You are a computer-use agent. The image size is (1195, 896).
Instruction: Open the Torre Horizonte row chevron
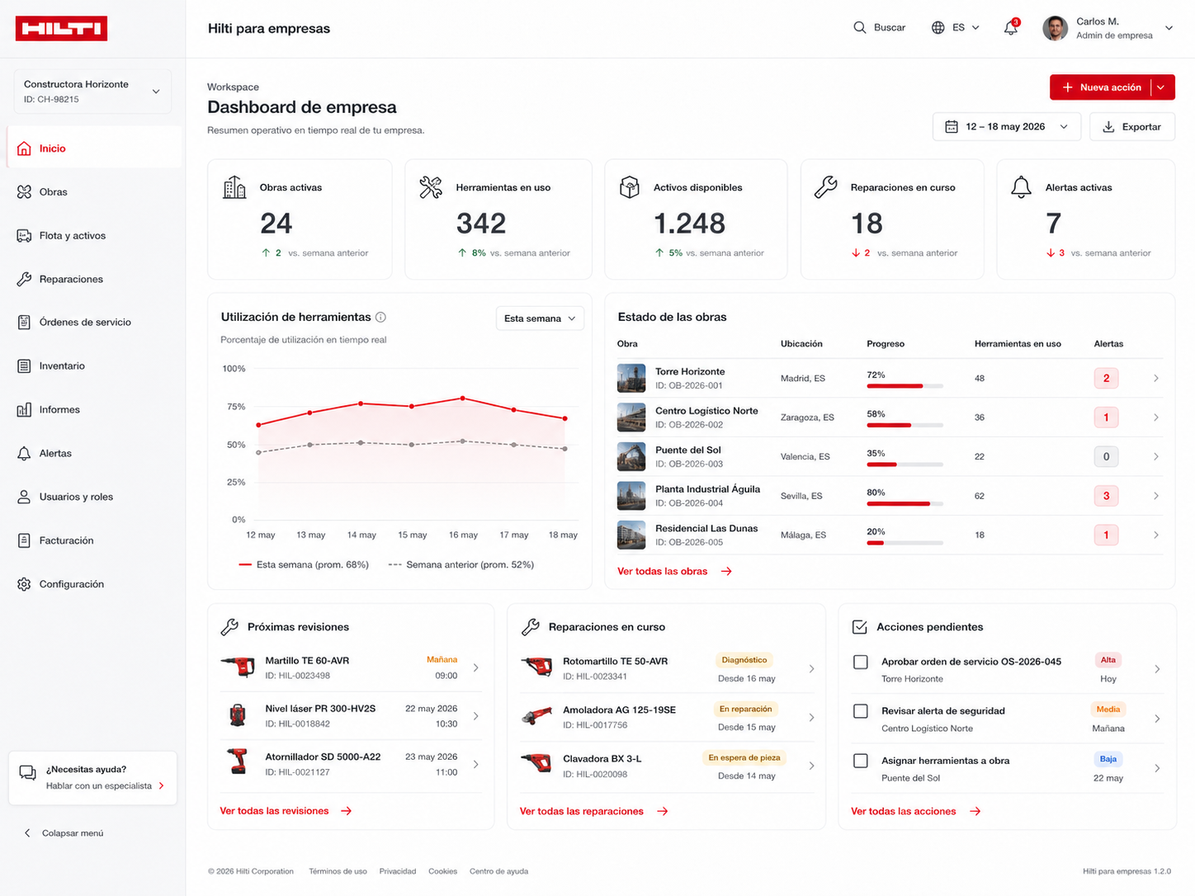(x=1156, y=379)
